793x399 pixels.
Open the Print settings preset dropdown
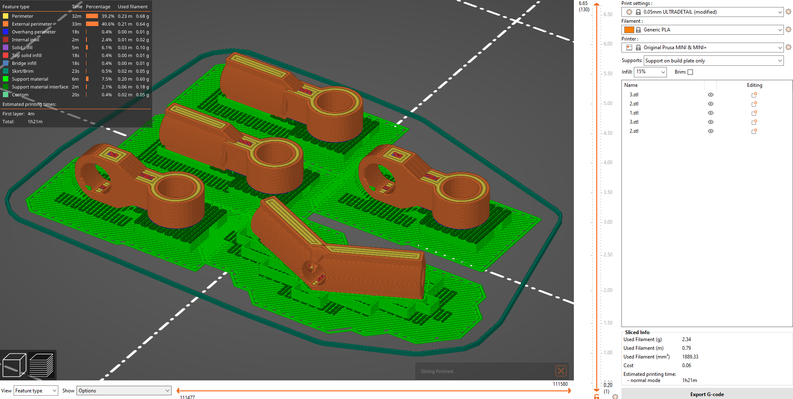tap(702, 12)
